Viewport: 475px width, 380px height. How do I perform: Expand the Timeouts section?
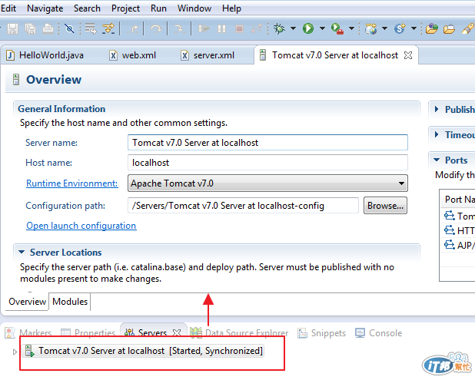(437, 134)
